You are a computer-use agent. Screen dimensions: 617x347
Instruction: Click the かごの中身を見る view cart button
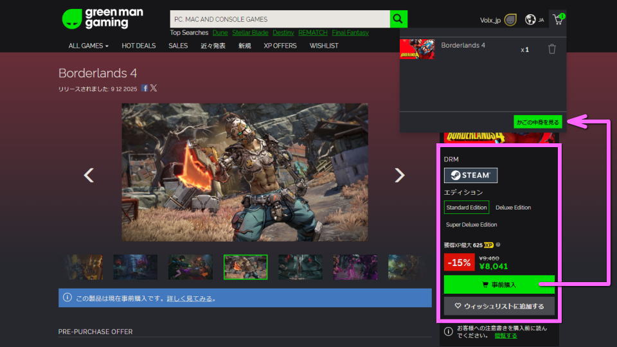point(537,122)
